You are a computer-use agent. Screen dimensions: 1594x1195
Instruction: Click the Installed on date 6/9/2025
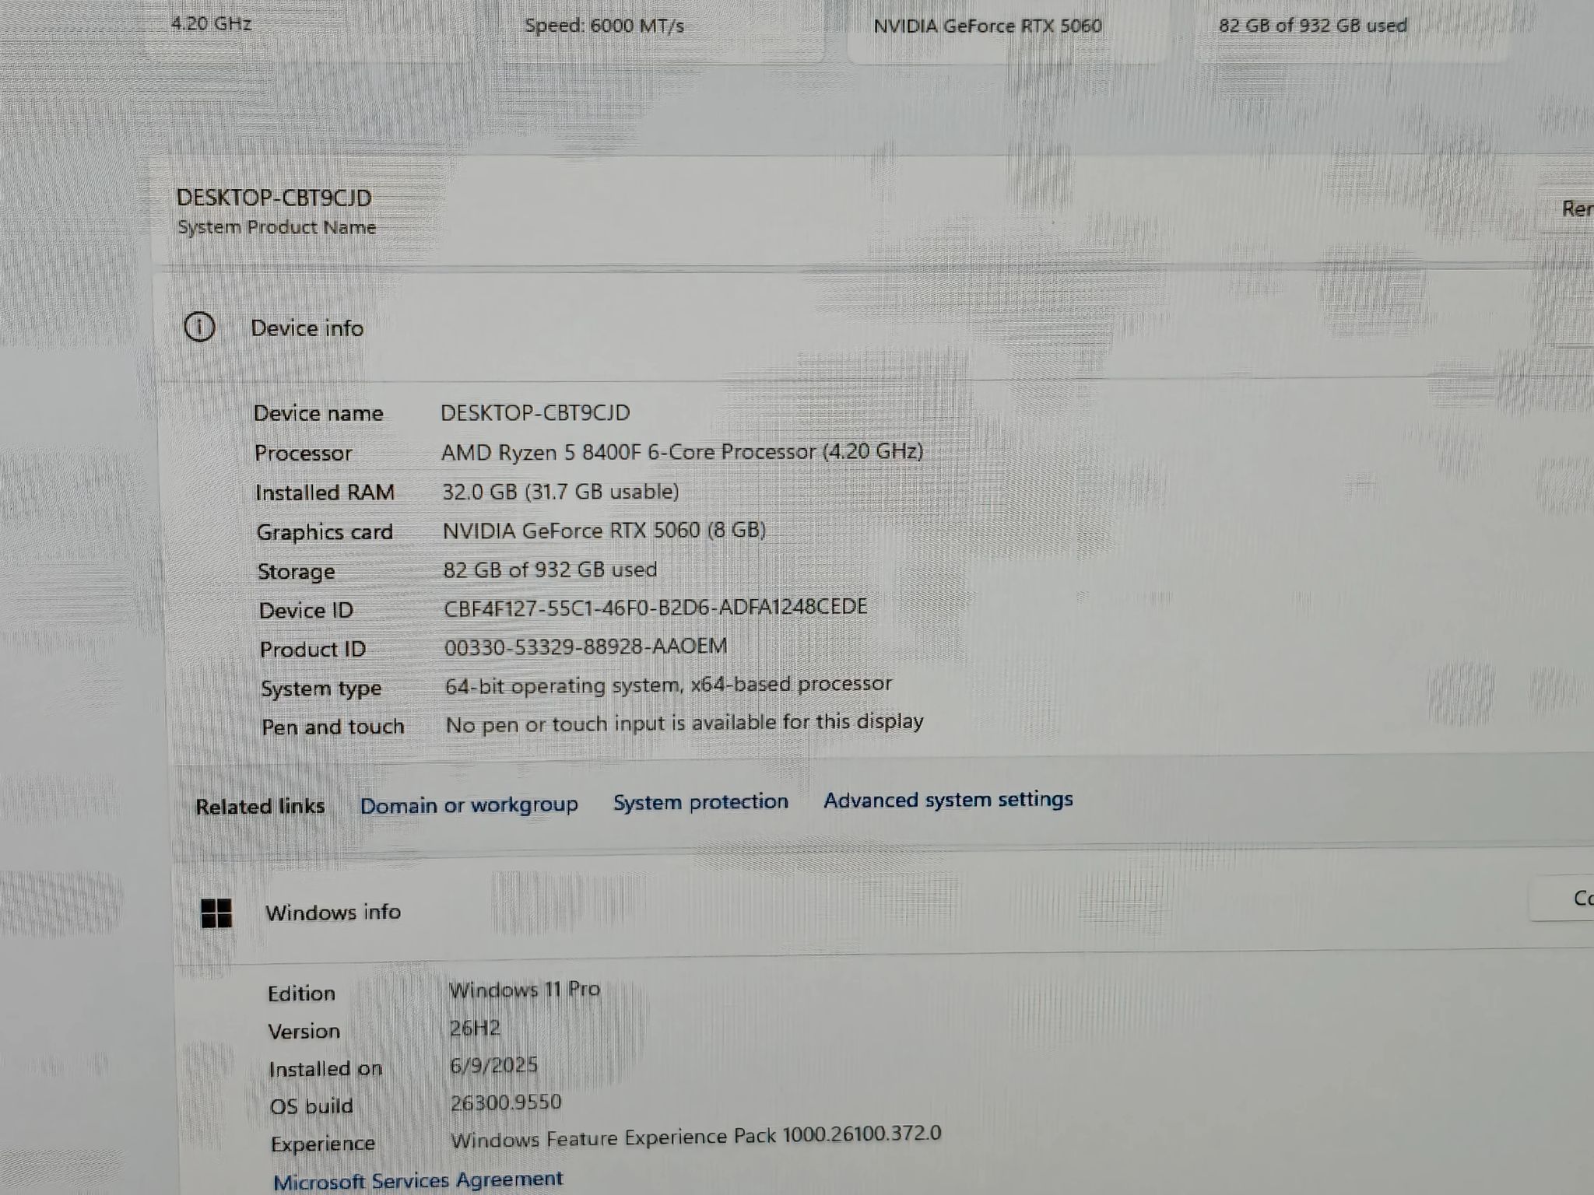tap(493, 1065)
